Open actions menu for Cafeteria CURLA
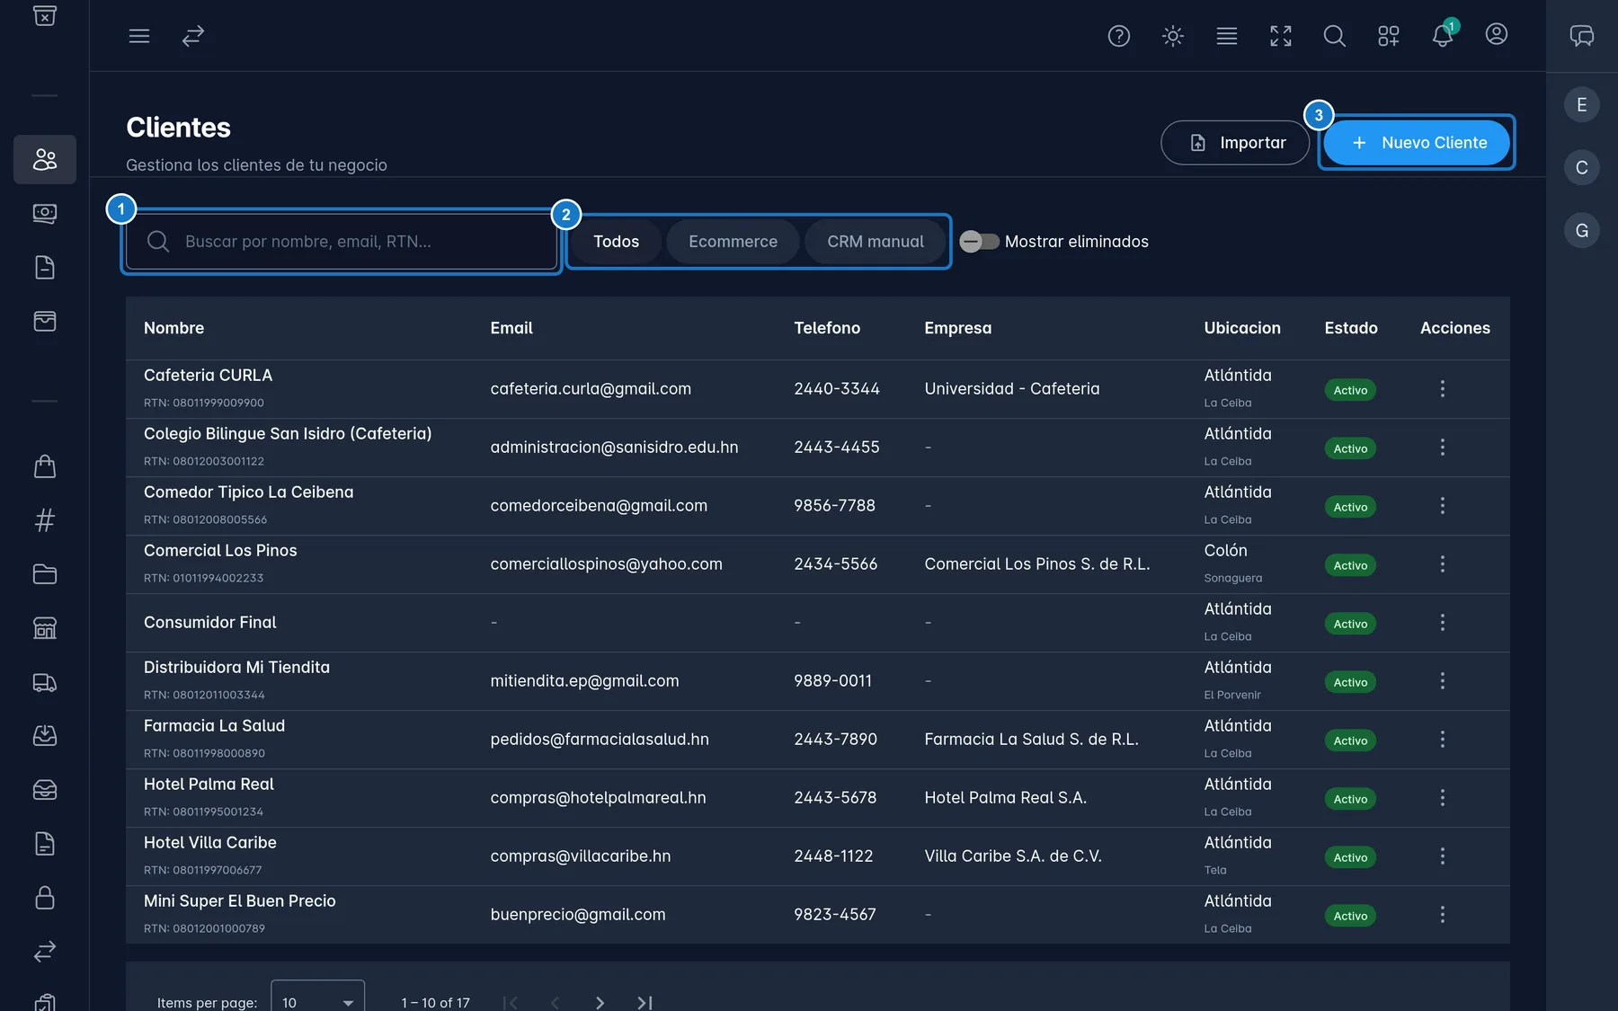 tap(1443, 389)
